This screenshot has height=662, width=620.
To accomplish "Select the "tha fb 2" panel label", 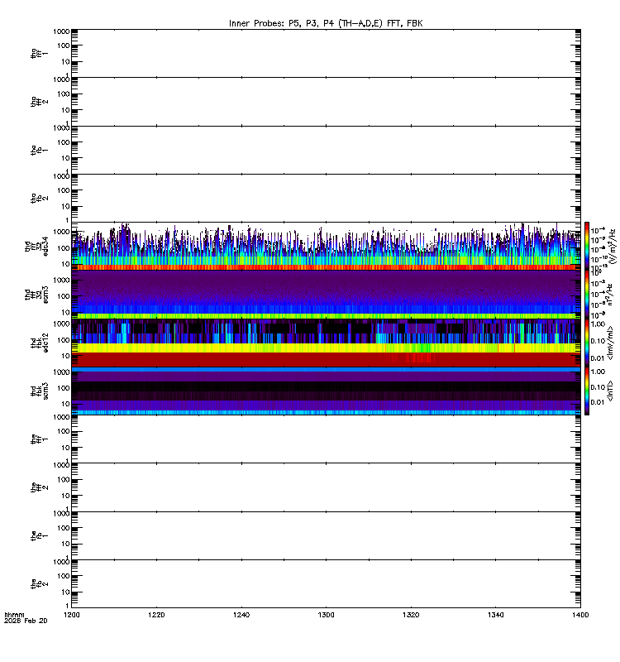I will pyautogui.click(x=39, y=199).
